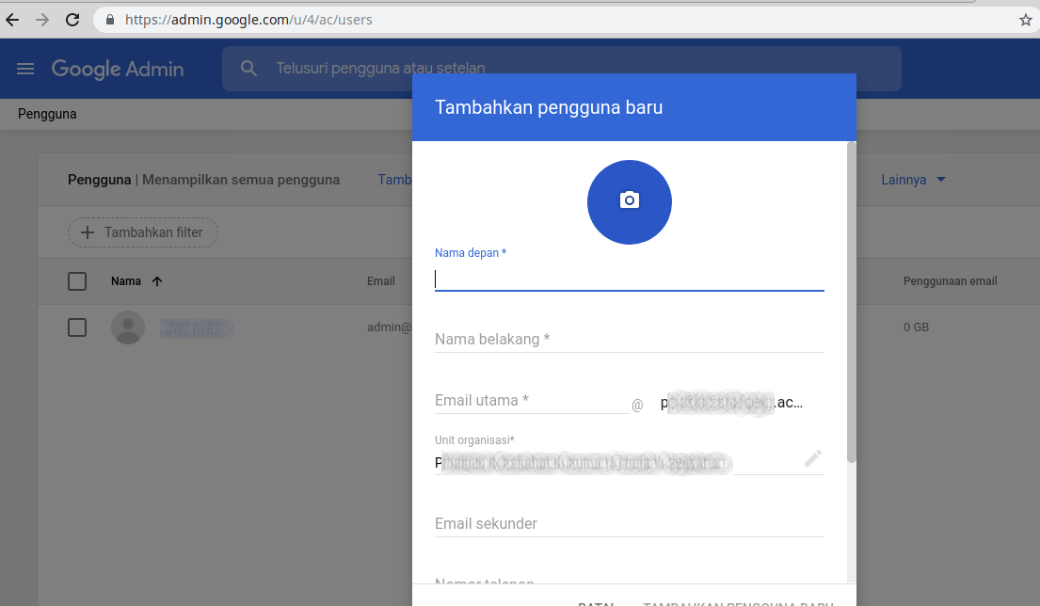
Task: Click the Google Admin logo
Action: 118,69
